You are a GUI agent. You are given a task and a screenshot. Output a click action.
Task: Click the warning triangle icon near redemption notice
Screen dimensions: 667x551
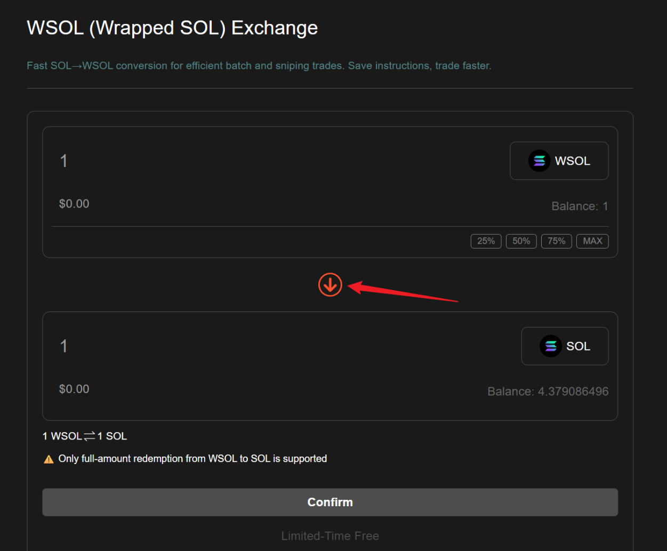49,459
